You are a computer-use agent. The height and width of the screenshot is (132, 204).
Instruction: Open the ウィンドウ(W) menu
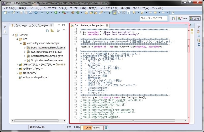click(141, 8)
